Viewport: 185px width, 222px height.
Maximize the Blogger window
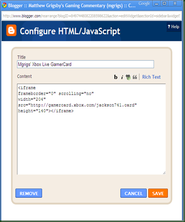pos(164,4)
